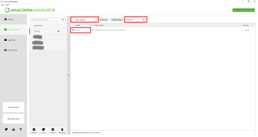Collapse the environments panel with the arrow
This screenshot has width=258, height=137.
[69, 75]
